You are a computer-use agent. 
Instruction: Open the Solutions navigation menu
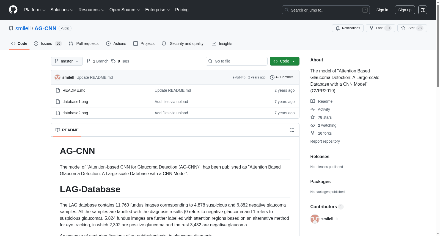(62, 10)
